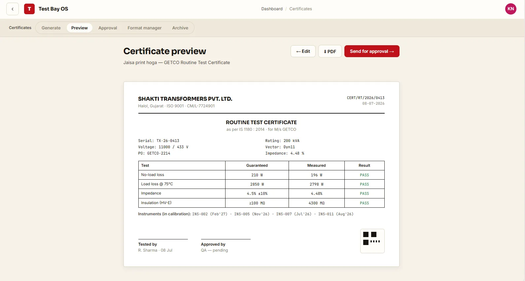Click the QA — pending approval text

point(214,250)
